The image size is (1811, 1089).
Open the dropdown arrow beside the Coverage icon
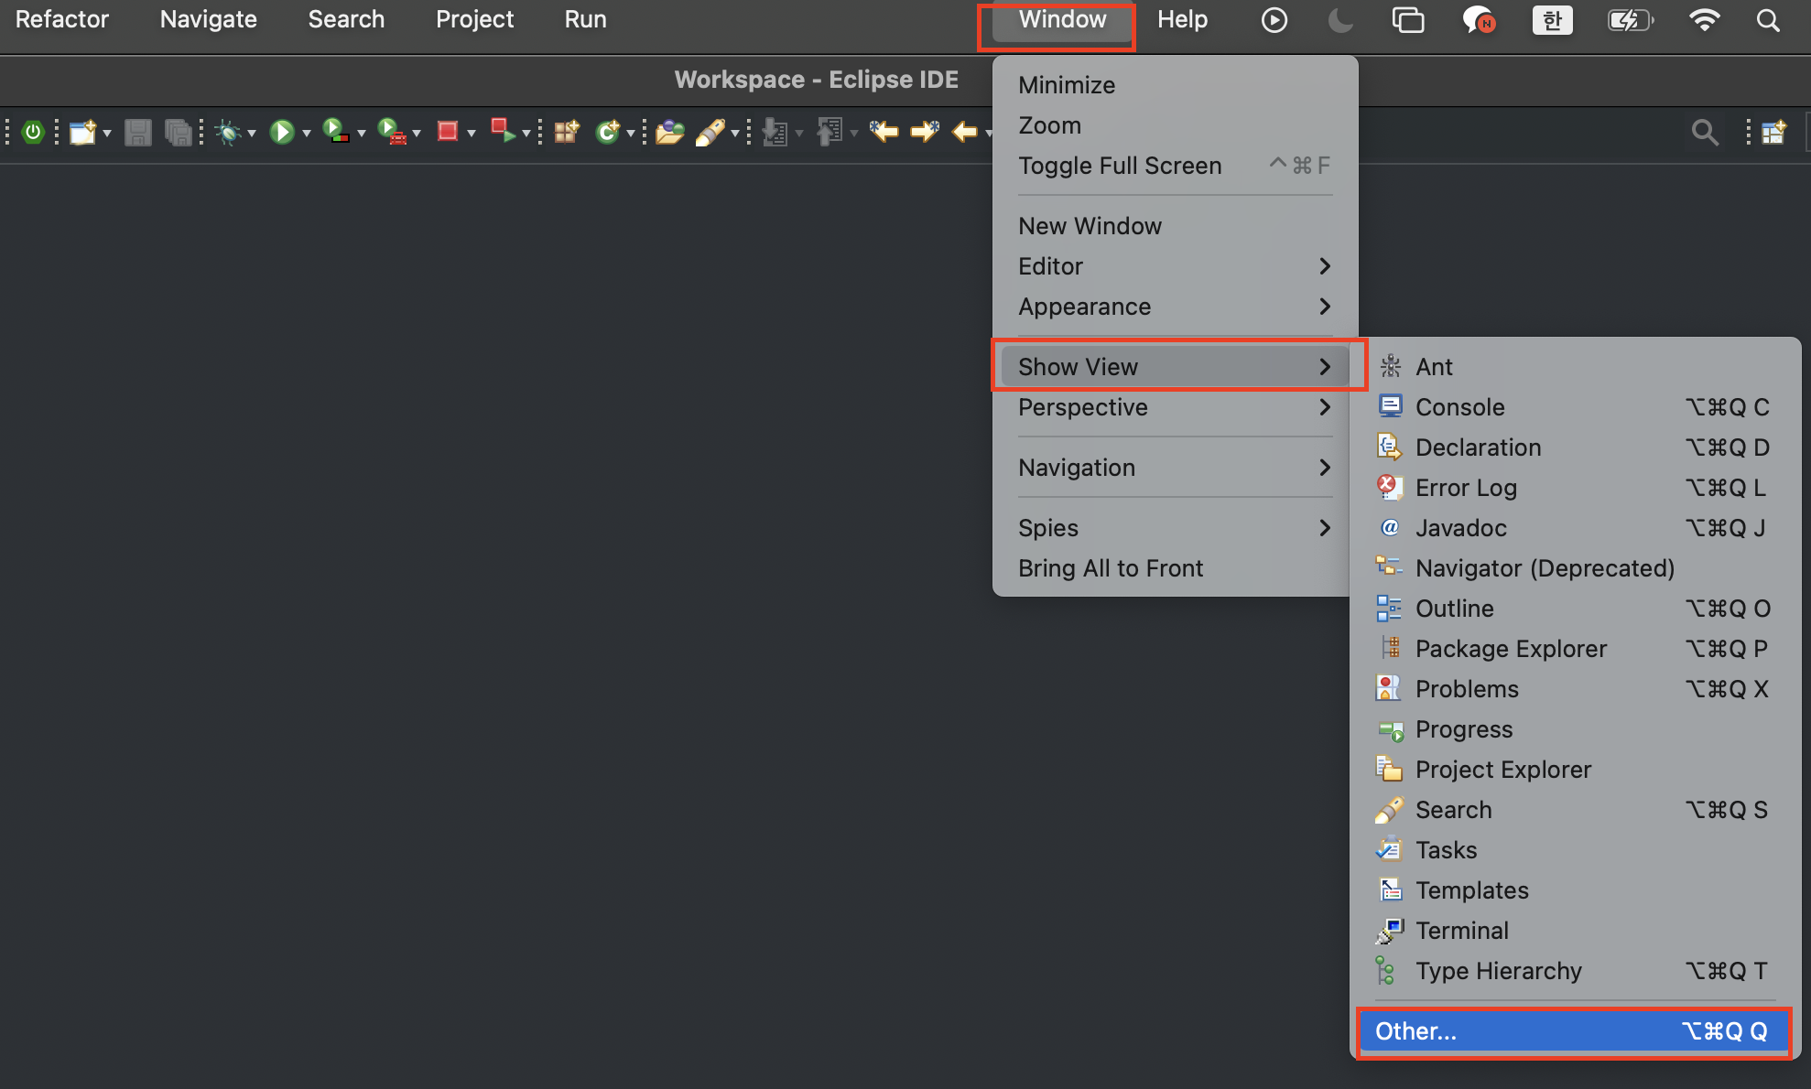tap(362, 134)
